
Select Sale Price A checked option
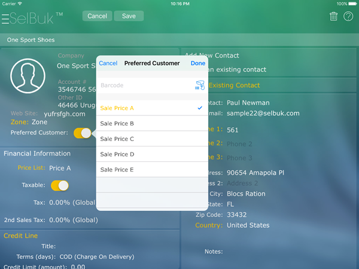[x=152, y=108]
